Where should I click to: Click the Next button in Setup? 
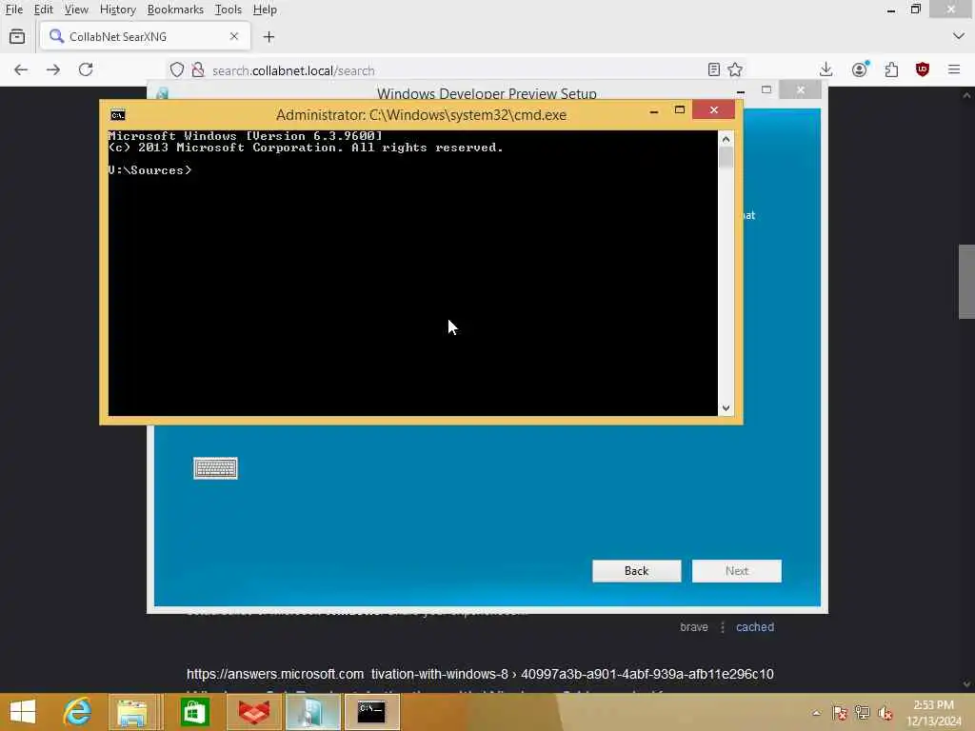tap(737, 571)
